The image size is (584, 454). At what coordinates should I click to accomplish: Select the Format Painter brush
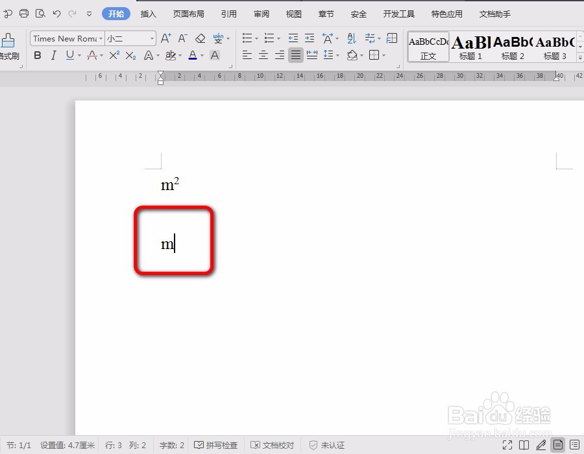pyautogui.click(x=8, y=41)
